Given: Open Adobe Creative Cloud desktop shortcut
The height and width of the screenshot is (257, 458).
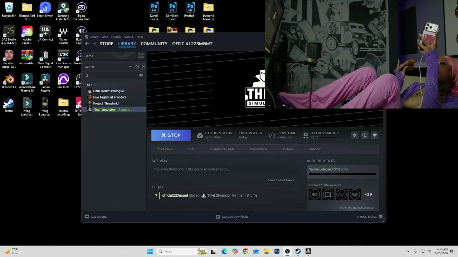Looking at the screenshot, I should click(x=27, y=36).
